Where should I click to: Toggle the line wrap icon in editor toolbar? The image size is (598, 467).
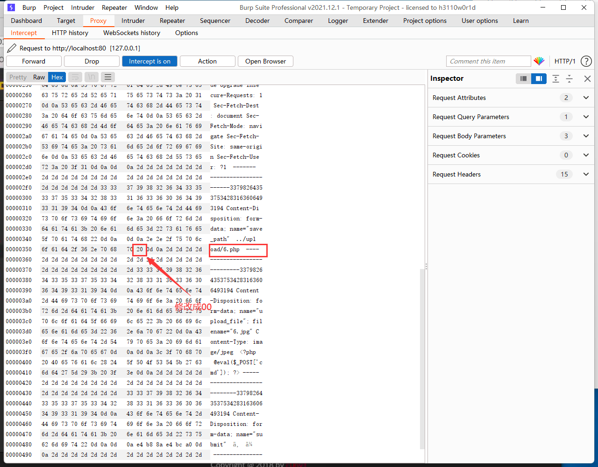[x=75, y=77]
